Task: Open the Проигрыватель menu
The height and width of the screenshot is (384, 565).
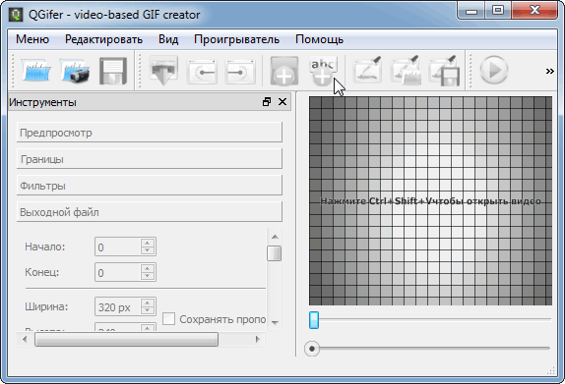Action: [237, 39]
